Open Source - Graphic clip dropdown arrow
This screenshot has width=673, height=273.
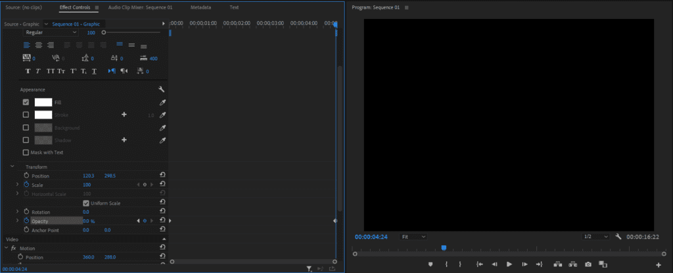[x=46, y=24]
